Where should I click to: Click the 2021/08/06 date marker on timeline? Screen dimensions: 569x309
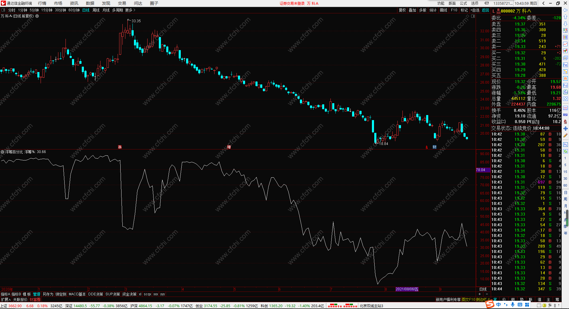coord(407,289)
